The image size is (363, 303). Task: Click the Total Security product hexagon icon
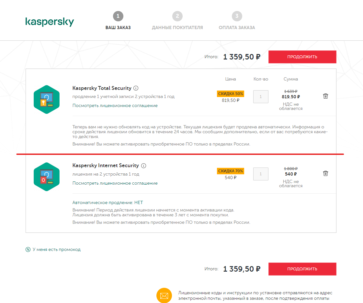[x=47, y=99]
